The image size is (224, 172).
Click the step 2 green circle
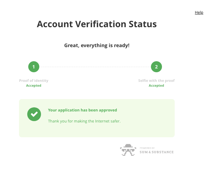click(156, 67)
